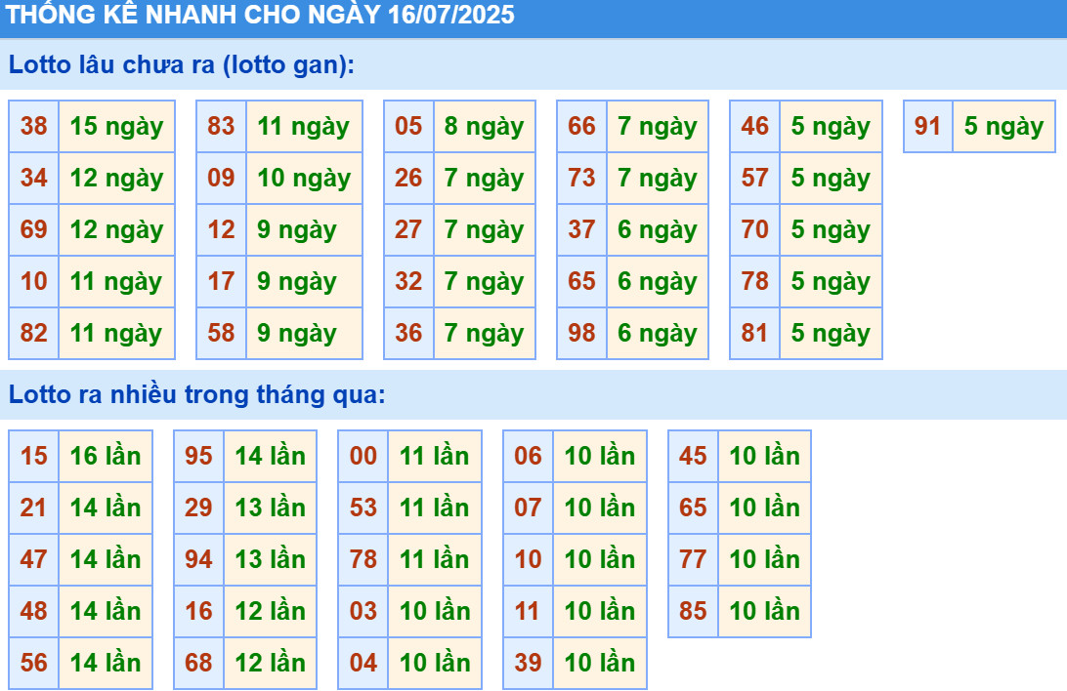Screen dimensions: 1067x691
Task: Click number 46 in the gan table
Action: (754, 127)
